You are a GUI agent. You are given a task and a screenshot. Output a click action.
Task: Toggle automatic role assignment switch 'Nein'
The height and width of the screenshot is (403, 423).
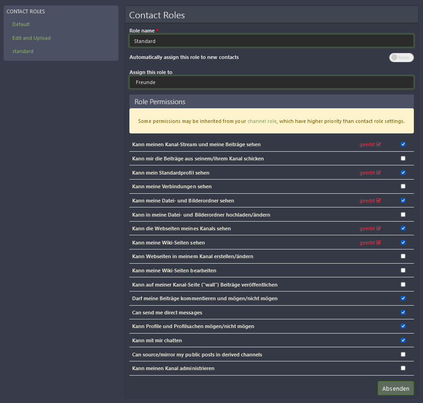401,58
